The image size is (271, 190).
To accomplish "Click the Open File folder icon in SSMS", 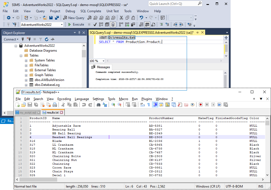I will [45, 18].
